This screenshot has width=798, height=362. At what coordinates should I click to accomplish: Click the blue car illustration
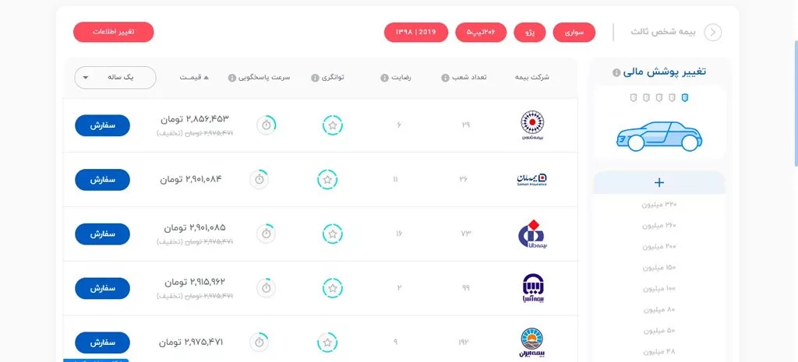pyautogui.click(x=659, y=134)
